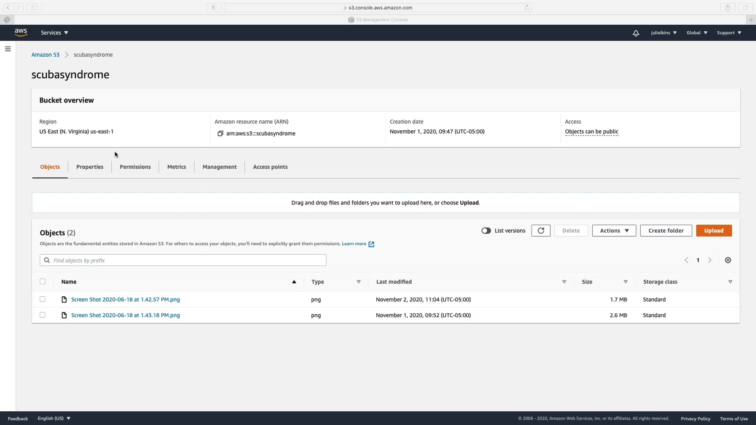Reload the page from address bar
756x425 pixels.
(527, 7)
